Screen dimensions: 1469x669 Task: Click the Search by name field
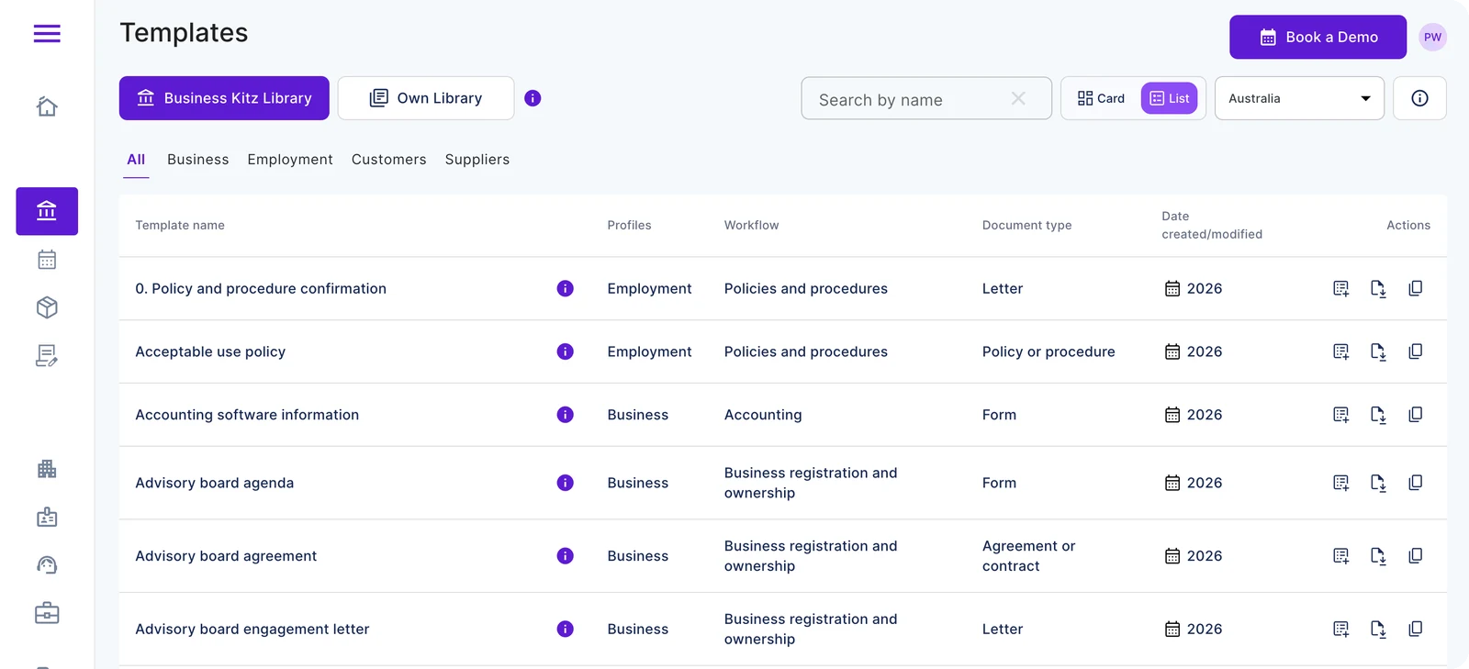925,98
